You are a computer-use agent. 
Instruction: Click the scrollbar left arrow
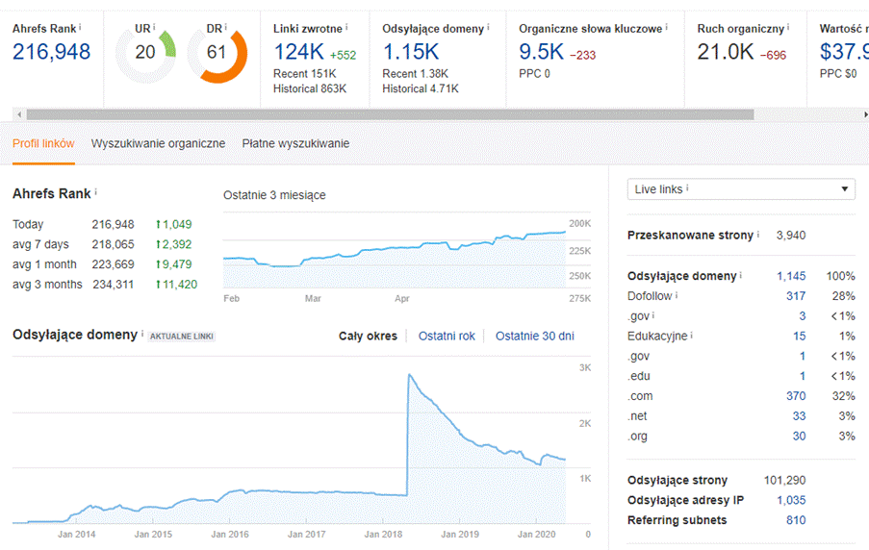click(19, 114)
